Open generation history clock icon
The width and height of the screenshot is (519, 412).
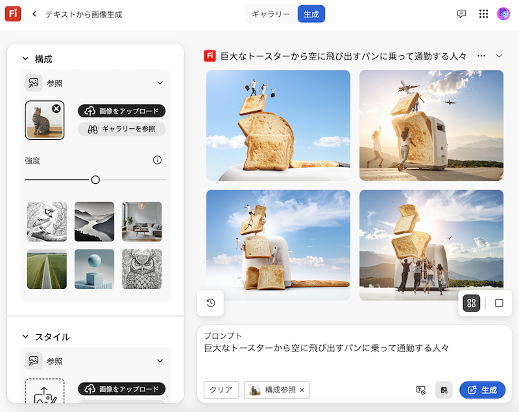pos(210,303)
